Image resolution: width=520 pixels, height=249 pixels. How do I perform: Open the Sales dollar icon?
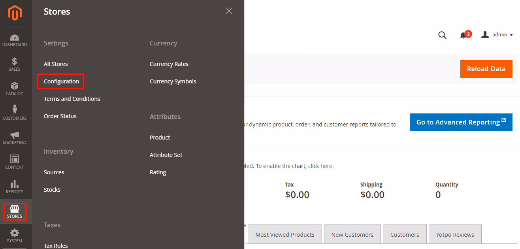tap(15, 62)
